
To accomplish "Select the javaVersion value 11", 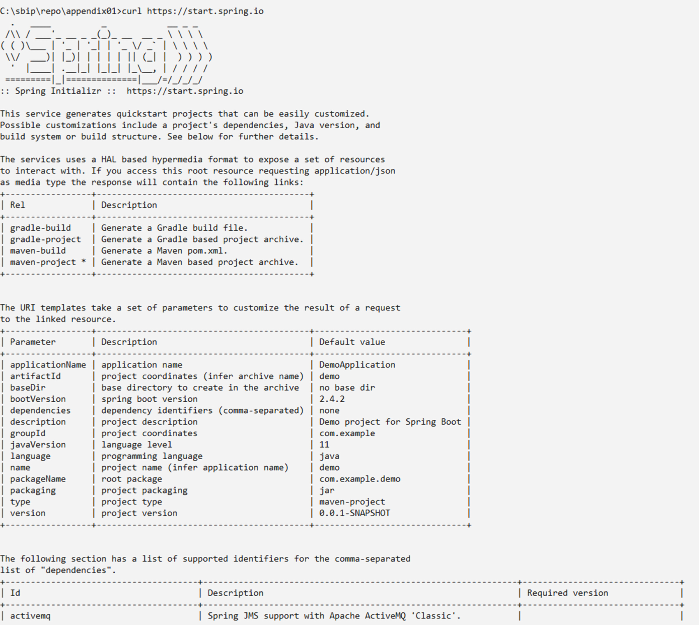I will [x=324, y=444].
